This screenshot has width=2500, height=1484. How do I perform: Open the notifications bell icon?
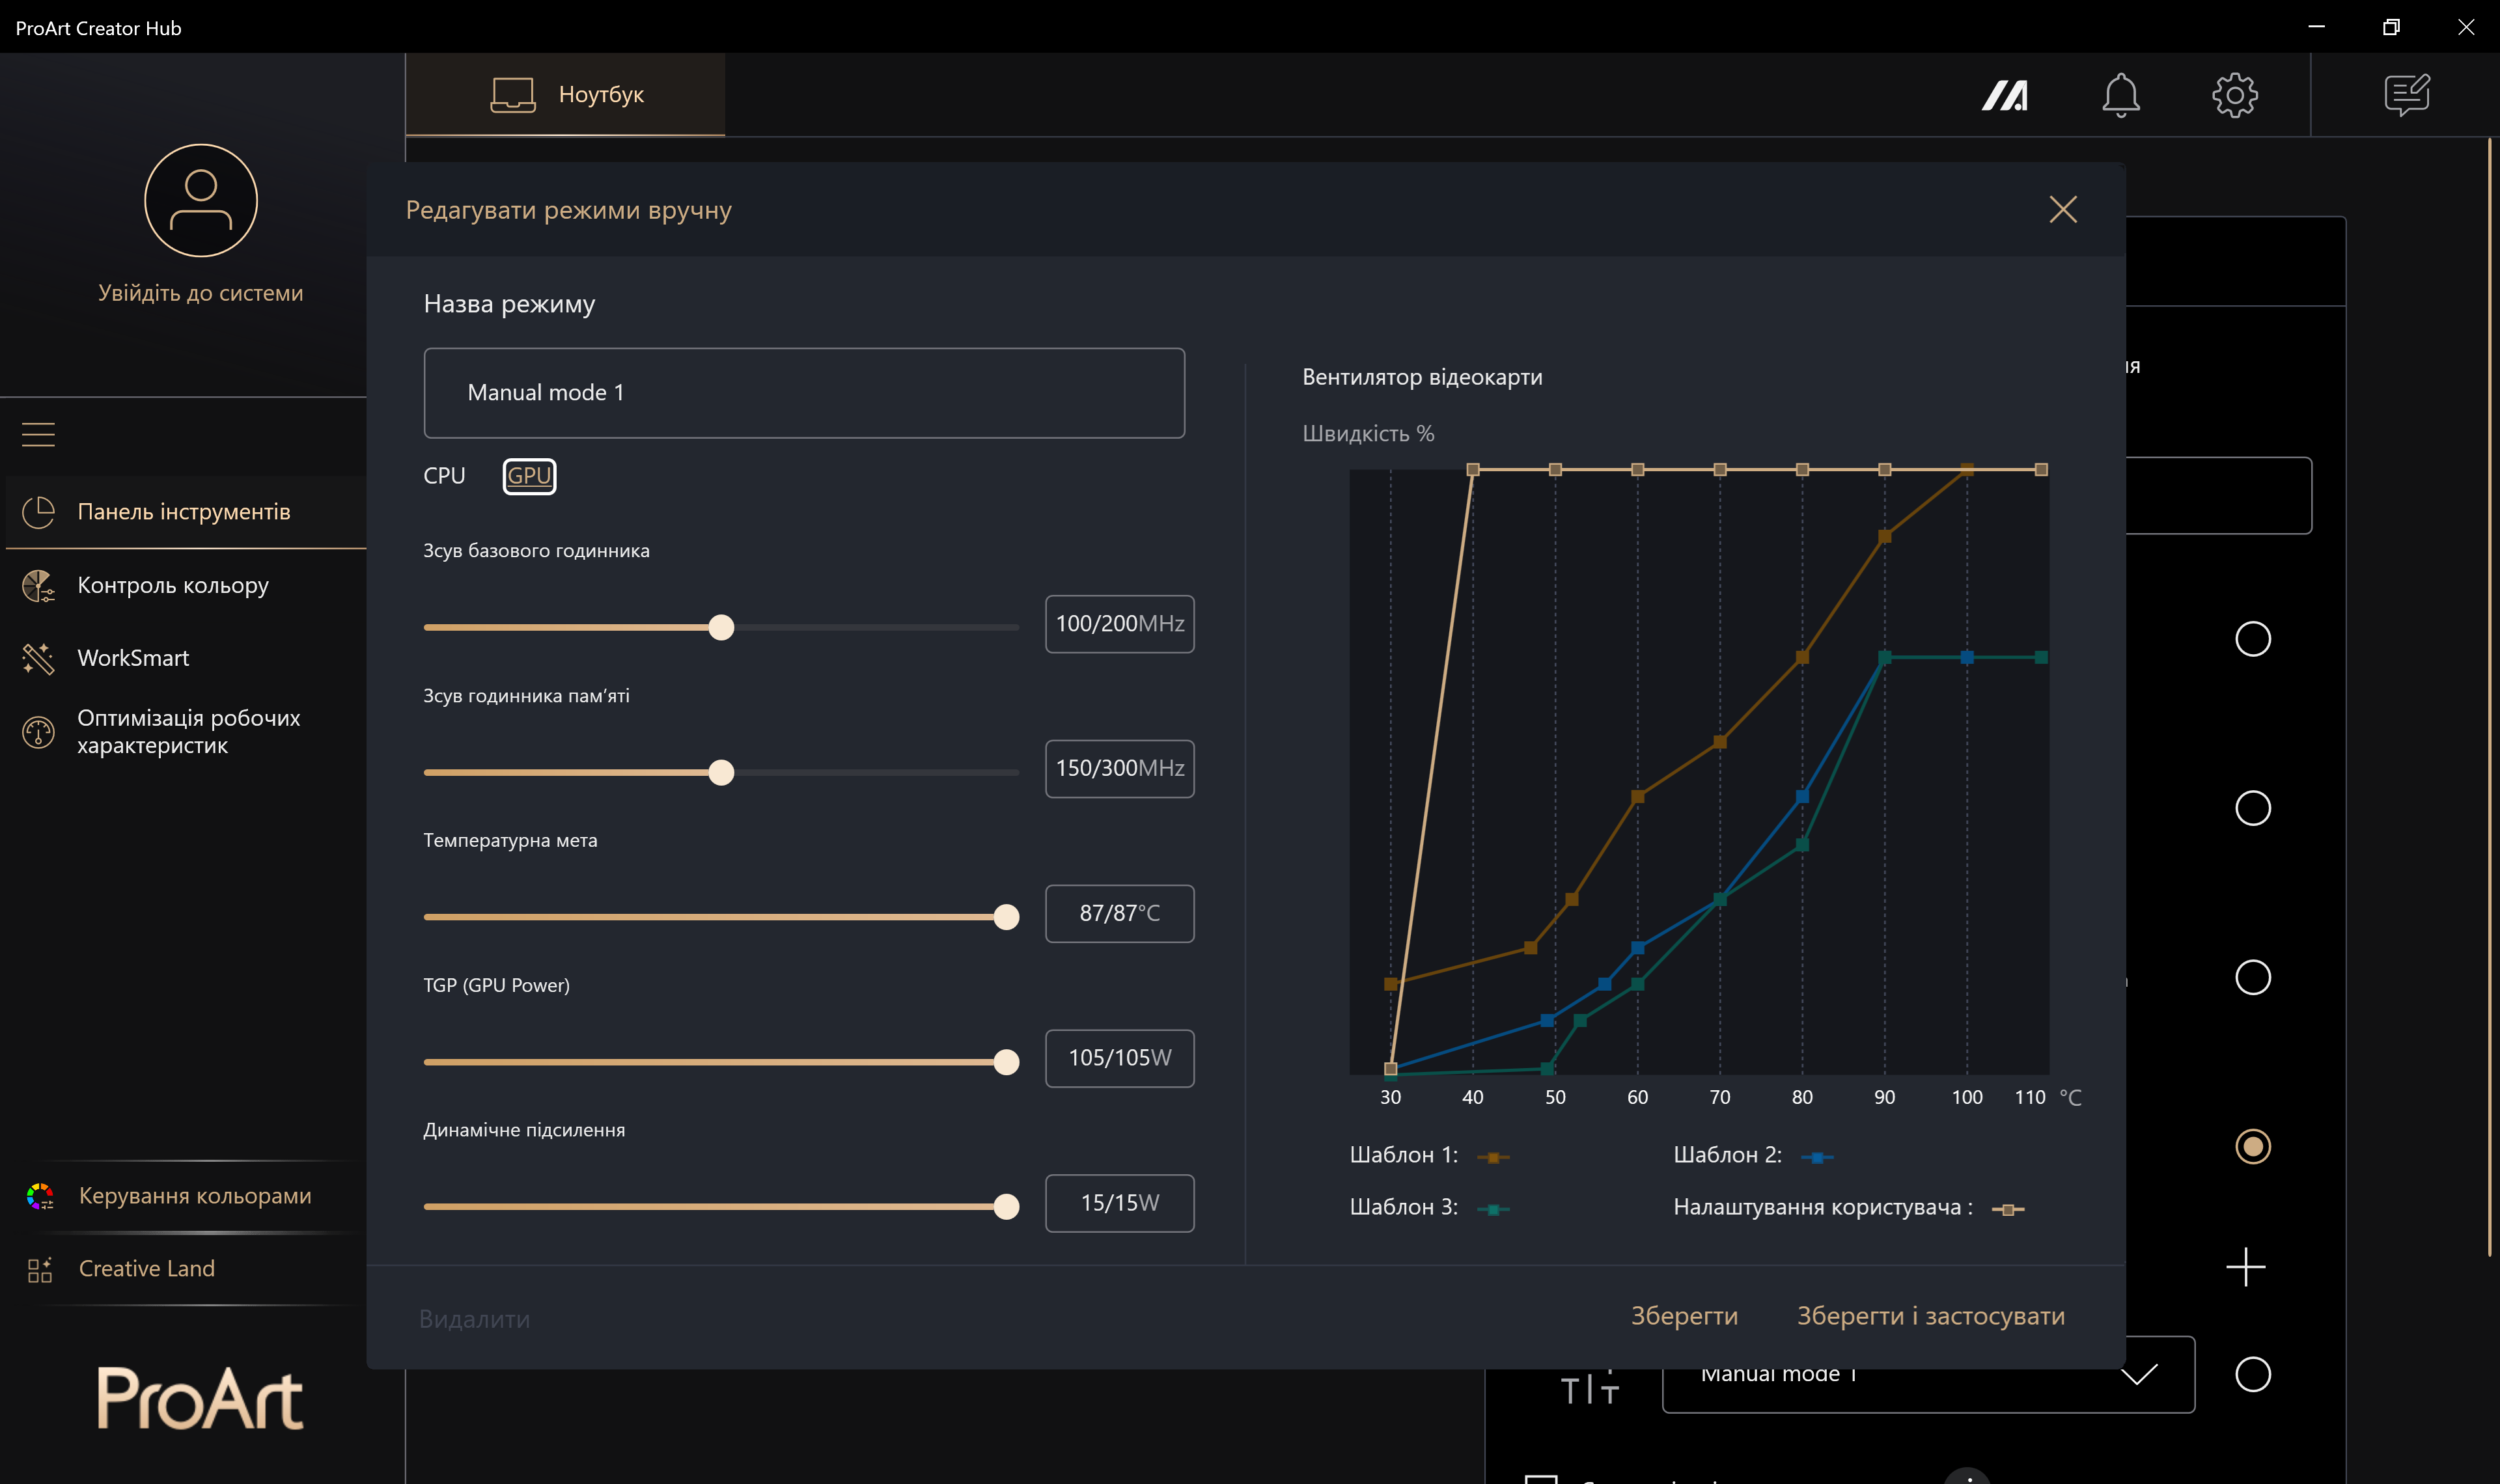(x=2120, y=95)
